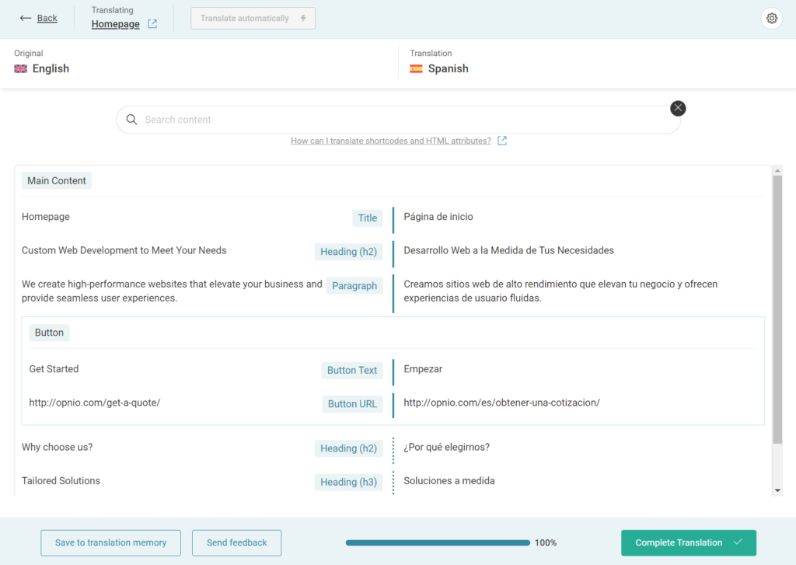Clear the search using the X icon
The image size is (796, 565).
tap(677, 108)
